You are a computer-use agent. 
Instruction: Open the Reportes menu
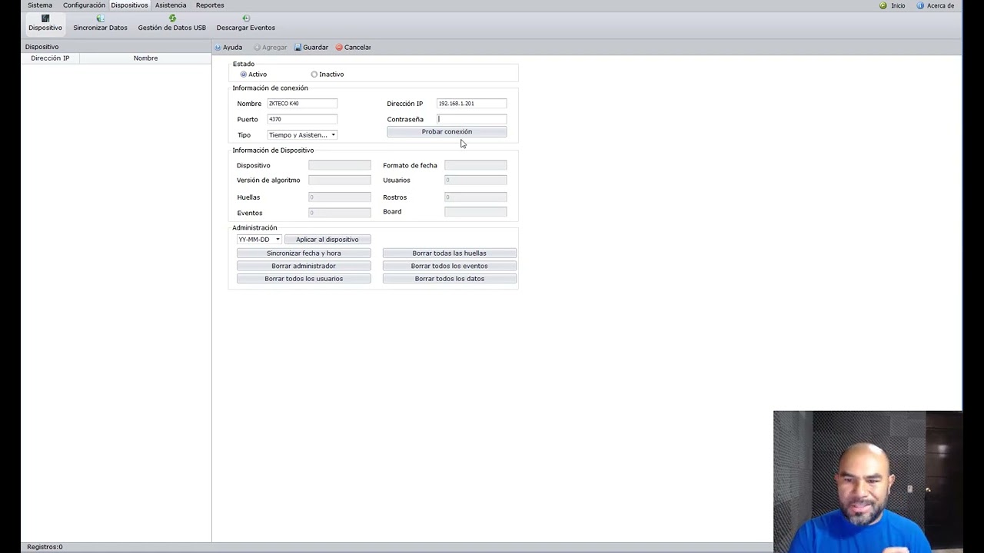[210, 5]
